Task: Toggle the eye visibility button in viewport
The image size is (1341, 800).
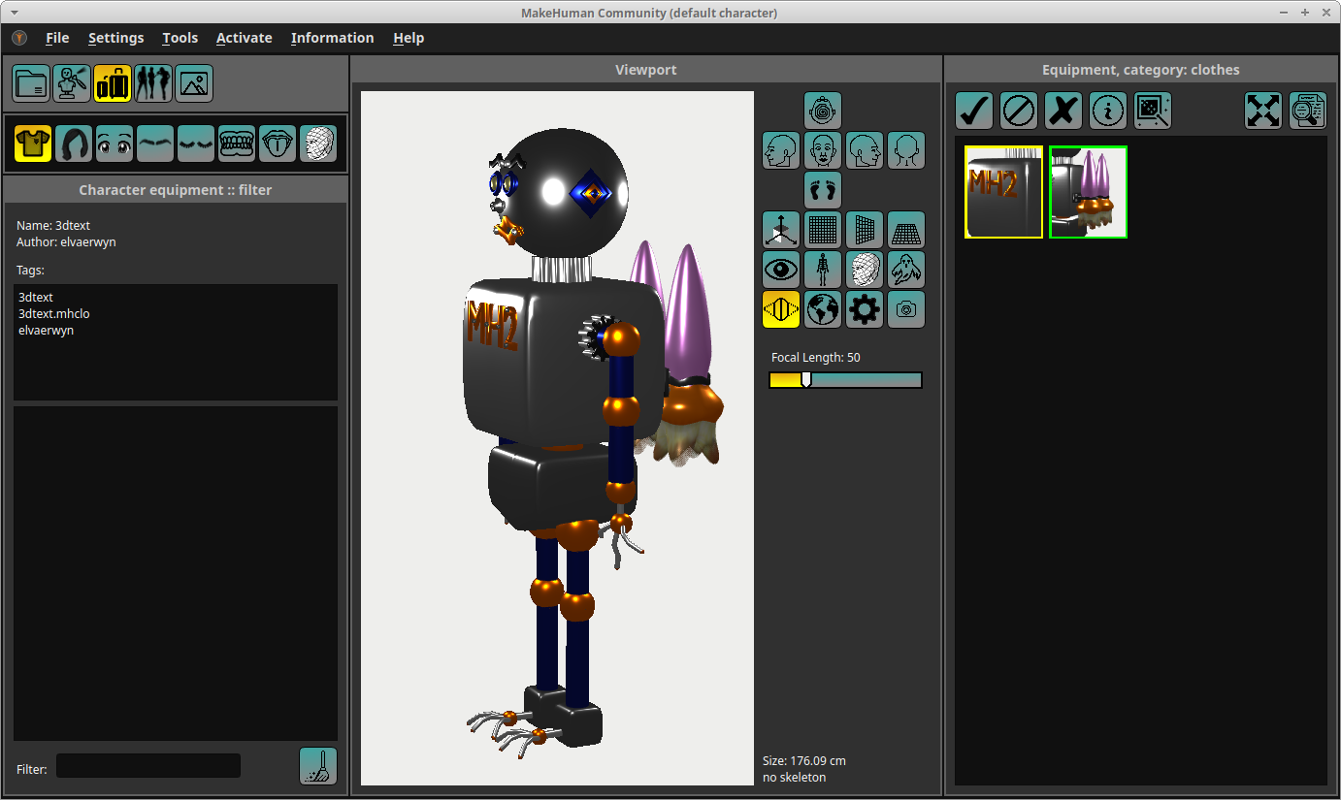Action: [781, 270]
